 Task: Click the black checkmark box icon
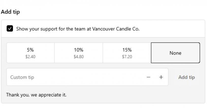[10, 29]
